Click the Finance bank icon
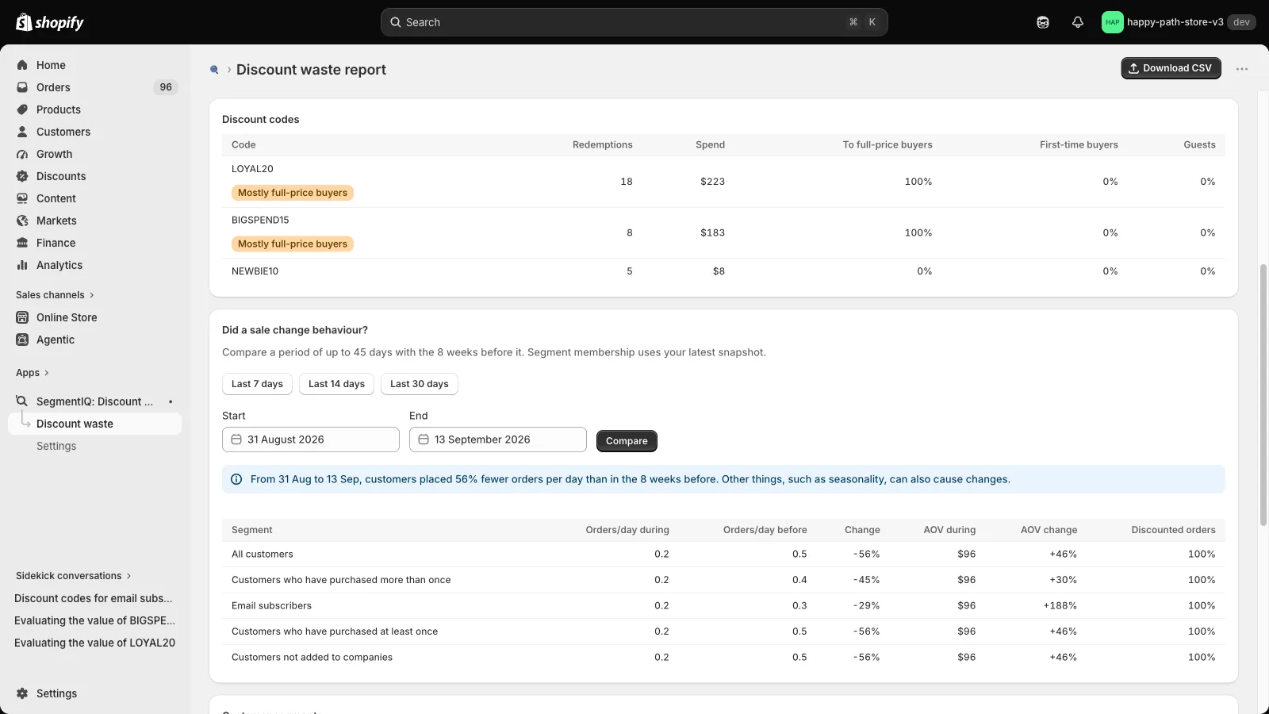Screen dimensions: 1269x714 click(22, 243)
